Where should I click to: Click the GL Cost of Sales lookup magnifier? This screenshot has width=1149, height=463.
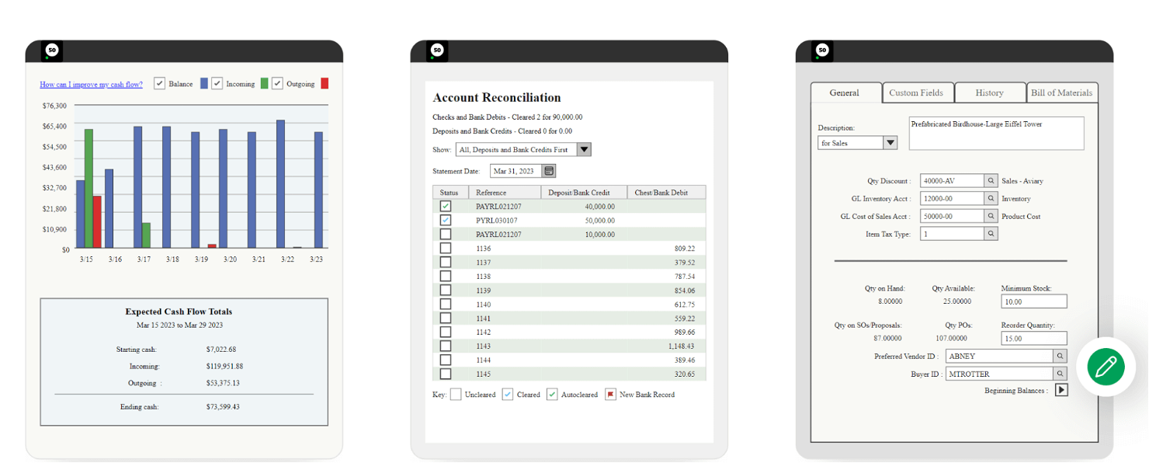(991, 216)
